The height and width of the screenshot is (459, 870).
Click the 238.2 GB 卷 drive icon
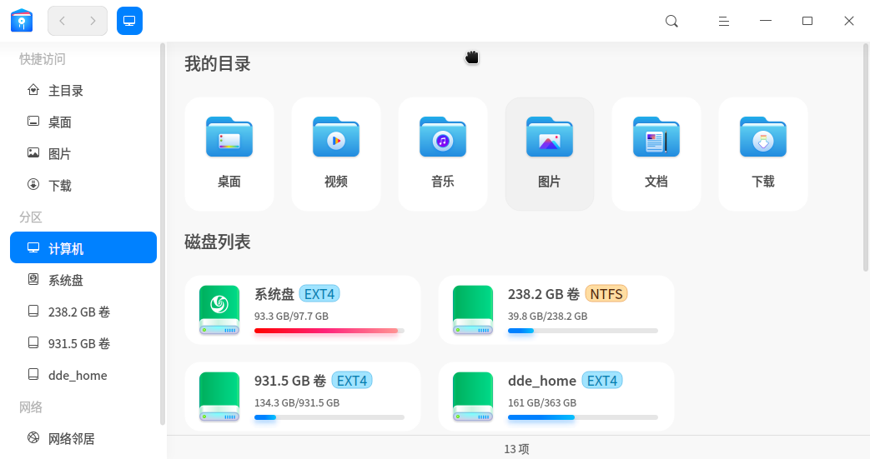click(473, 310)
